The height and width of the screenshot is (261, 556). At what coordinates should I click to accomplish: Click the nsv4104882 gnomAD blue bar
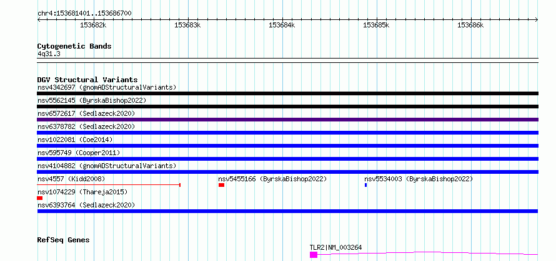287,172
